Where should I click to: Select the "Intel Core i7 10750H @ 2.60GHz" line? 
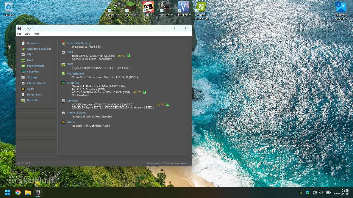point(93,56)
